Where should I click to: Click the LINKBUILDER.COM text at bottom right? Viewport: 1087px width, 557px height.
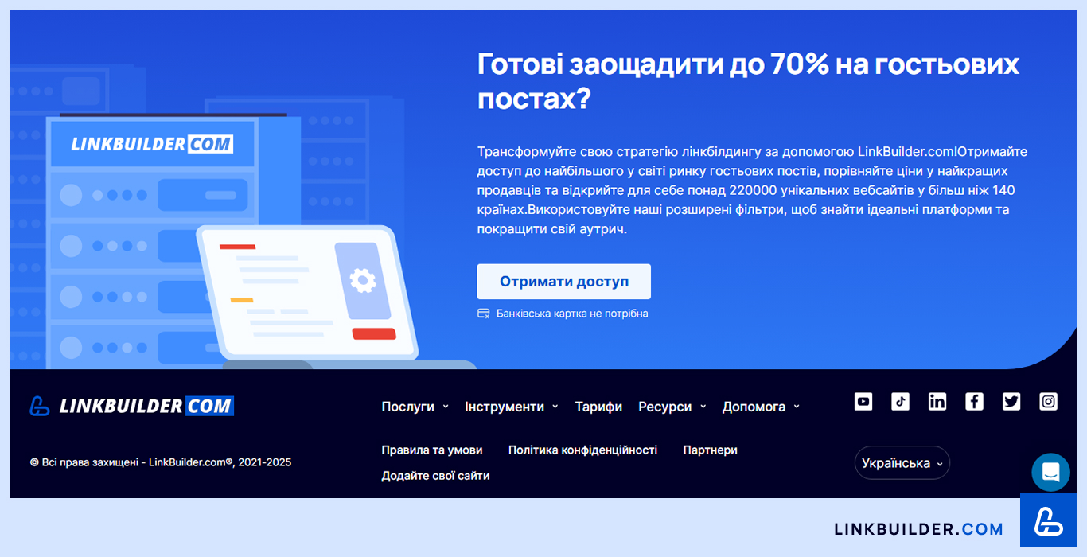point(919,529)
